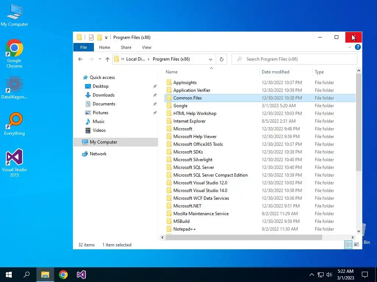The width and height of the screenshot is (377, 282).
Task: Select the Microsoft SDKs folder
Action: (260, 152)
